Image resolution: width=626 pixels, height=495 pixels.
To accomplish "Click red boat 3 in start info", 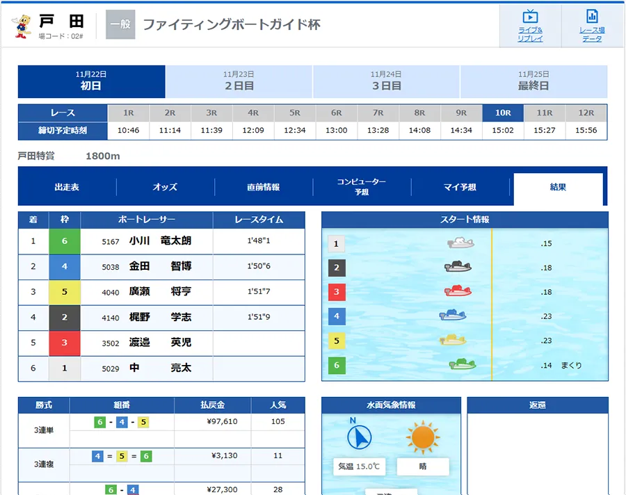I will 458,291.
